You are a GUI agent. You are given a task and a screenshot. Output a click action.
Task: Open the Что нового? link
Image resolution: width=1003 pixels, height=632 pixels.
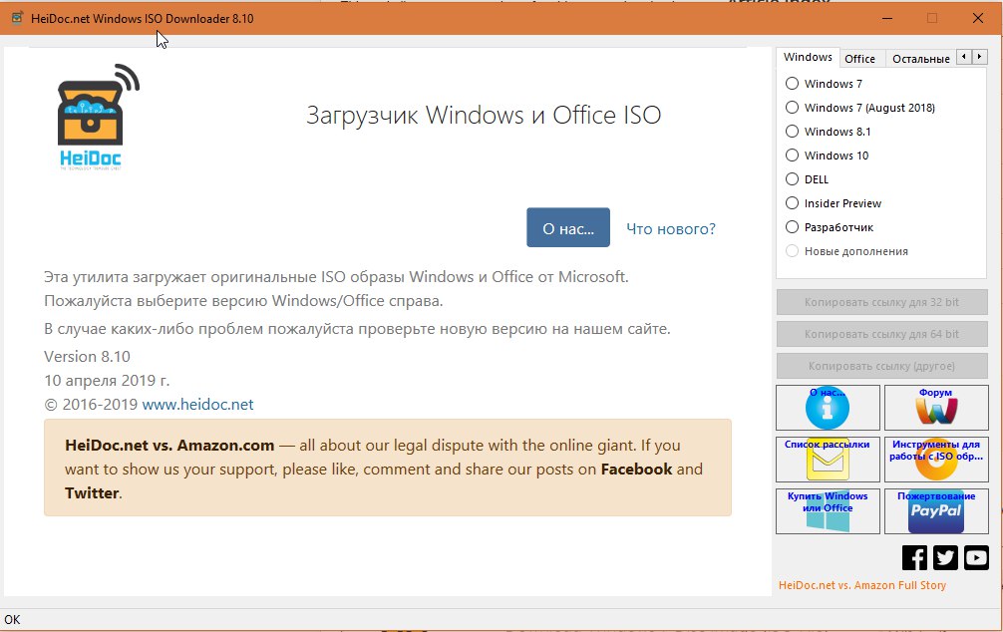tap(671, 229)
